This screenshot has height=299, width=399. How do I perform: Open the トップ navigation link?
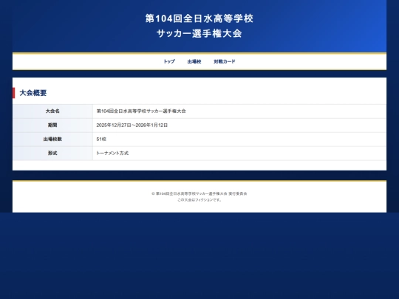[x=169, y=61]
